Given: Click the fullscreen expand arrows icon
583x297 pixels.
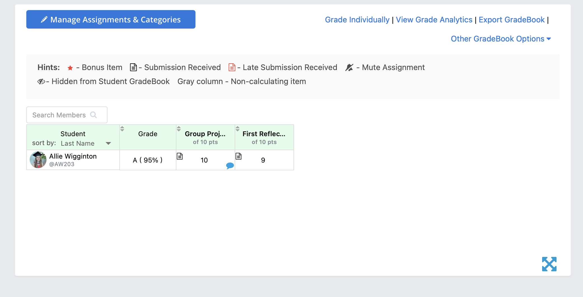Looking at the screenshot, I should click(549, 264).
